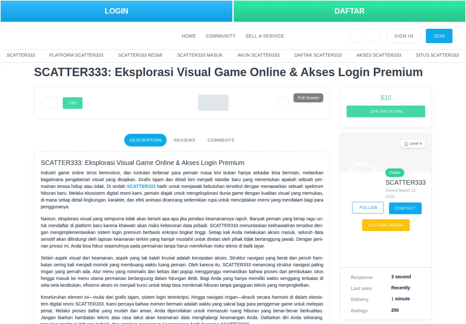Switch to the COMMENTS tab
The width and height of the screenshot is (466, 324).
click(221, 140)
